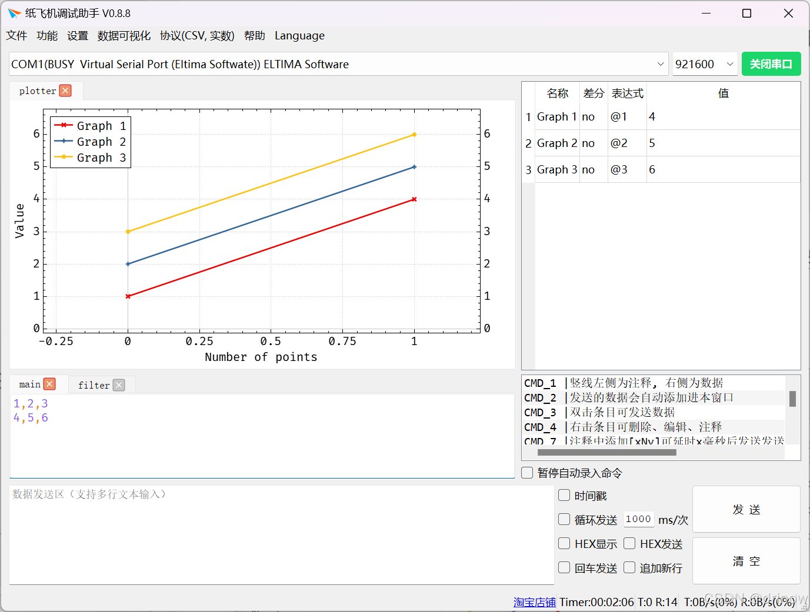Click the Timer:00:02:06 status entry
This screenshot has height=612, width=810.
coord(596,602)
